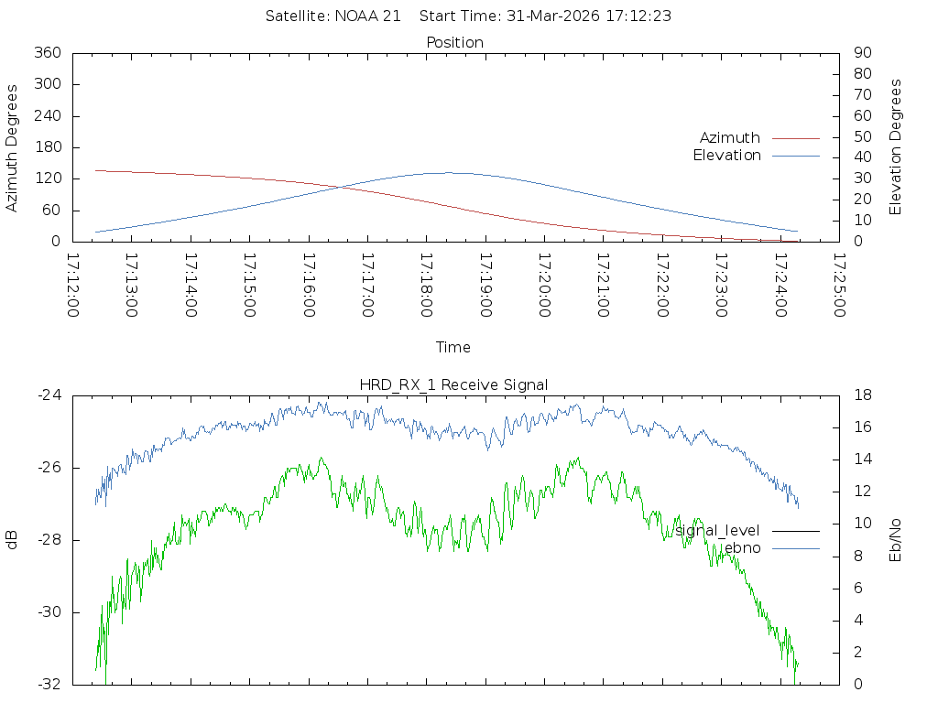
Task: Click the Eb/No axis label
Action: [x=896, y=539]
